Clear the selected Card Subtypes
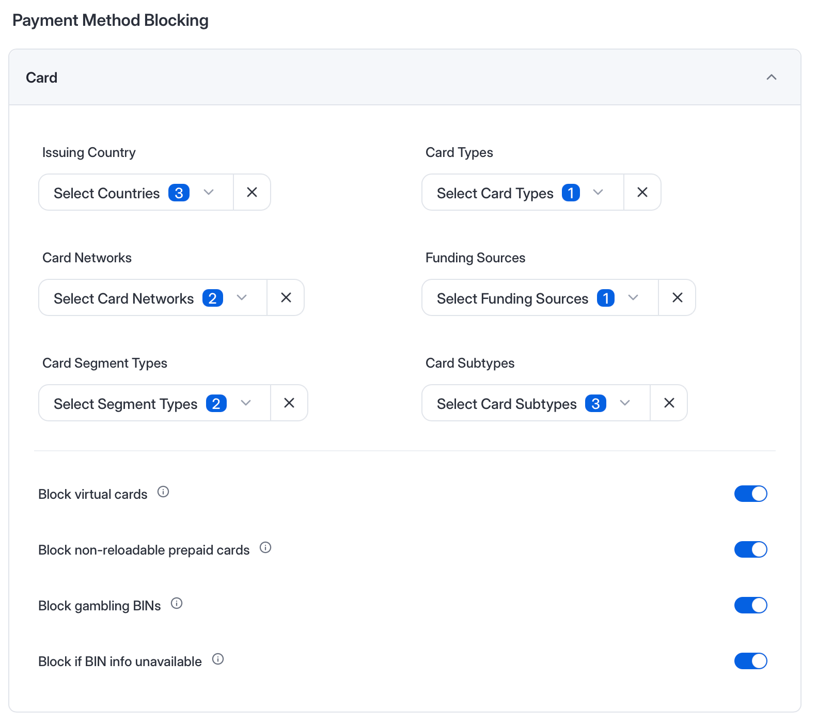The height and width of the screenshot is (726, 817). pyautogui.click(x=669, y=403)
